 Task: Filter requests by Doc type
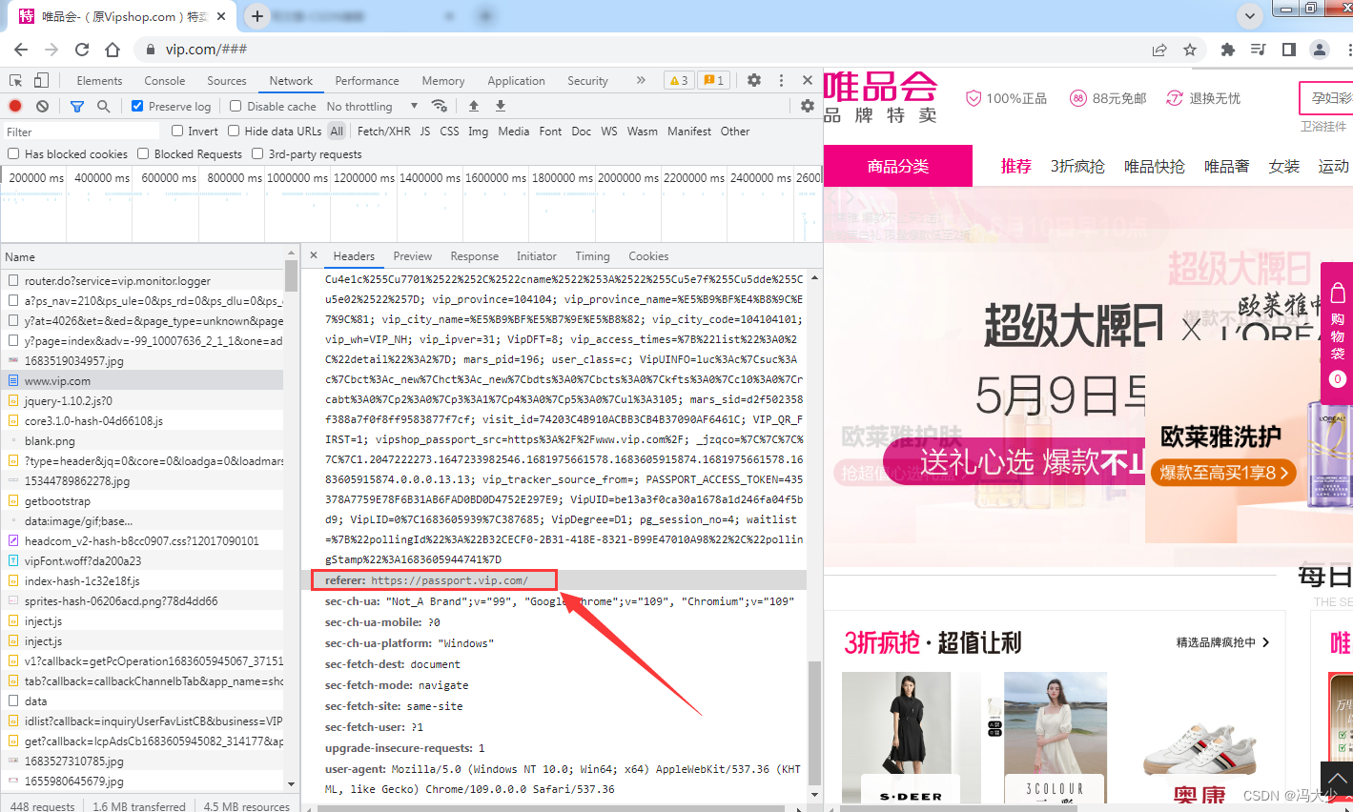[x=582, y=132]
